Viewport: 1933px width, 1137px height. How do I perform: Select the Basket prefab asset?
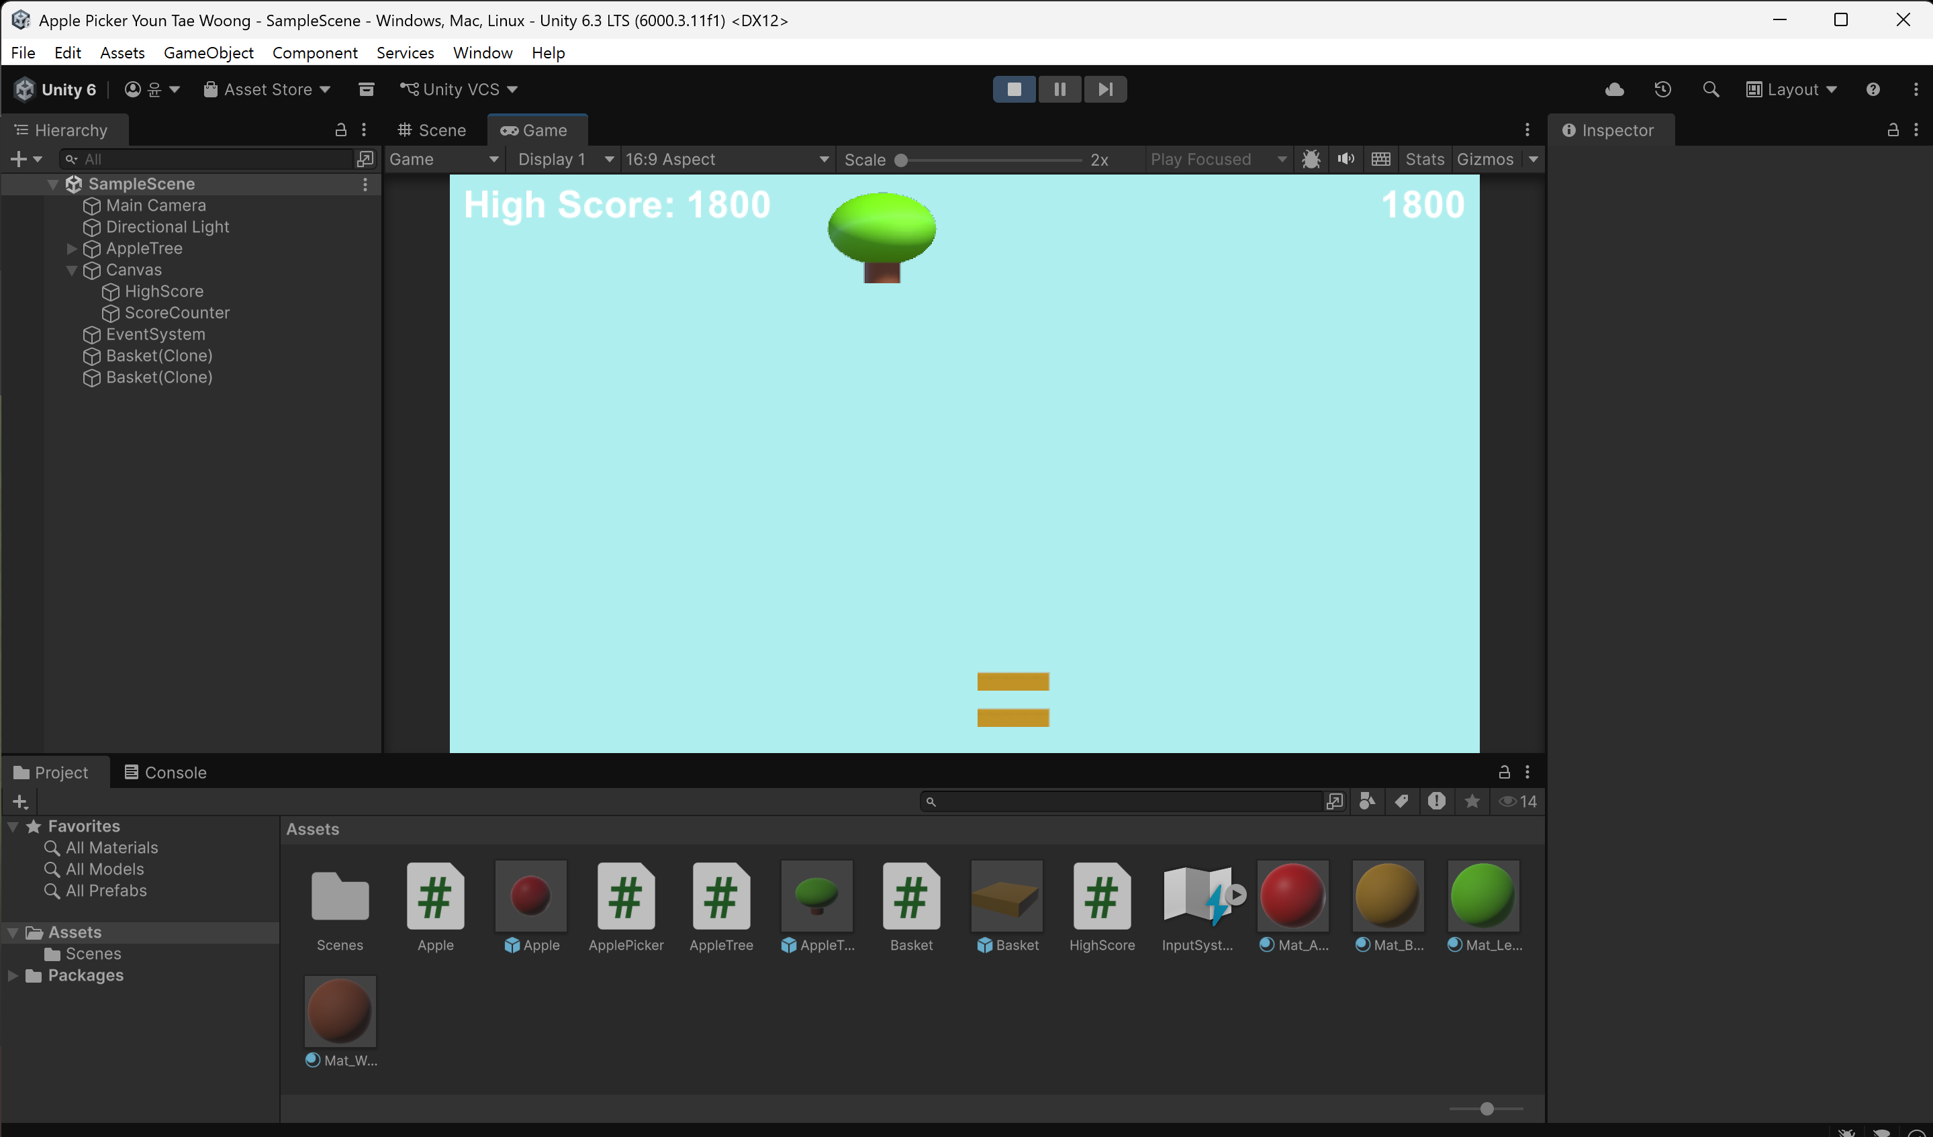[1006, 907]
